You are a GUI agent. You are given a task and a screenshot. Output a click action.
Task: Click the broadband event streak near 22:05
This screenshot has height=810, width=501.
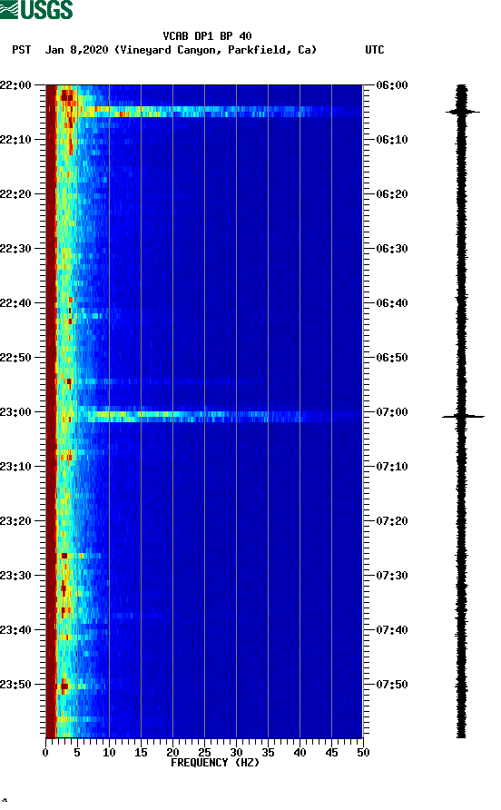(x=220, y=112)
